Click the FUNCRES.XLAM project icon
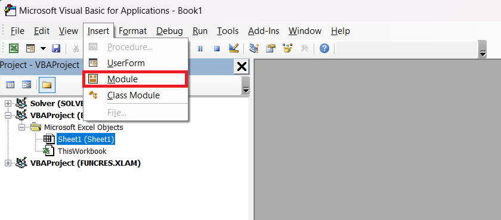Viewport: 501px width, 220px height. 21,163
